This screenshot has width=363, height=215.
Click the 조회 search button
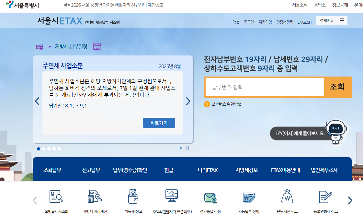pyautogui.click(x=337, y=87)
